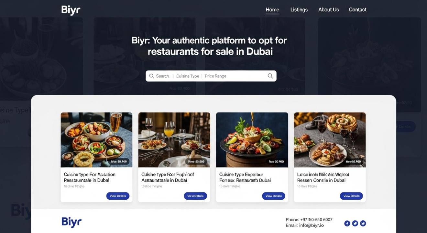The image size is (427, 233).
Task: Open the About Us page
Action: pyautogui.click(x=328, y=10)
